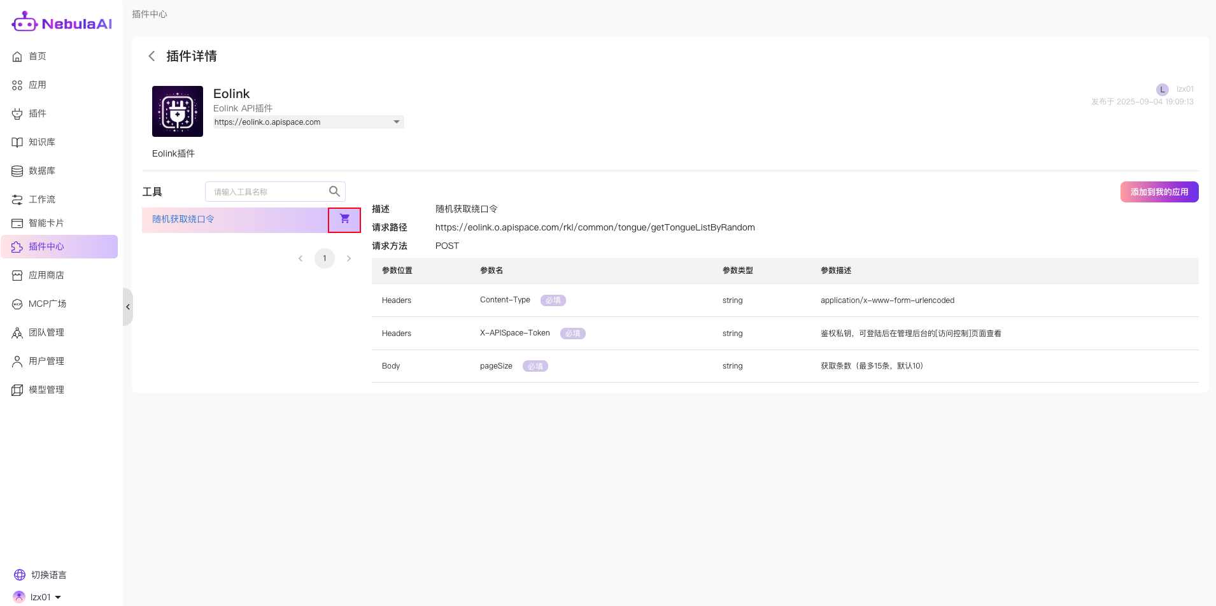Click Body cell in pageSize row

tap(391, 366)
